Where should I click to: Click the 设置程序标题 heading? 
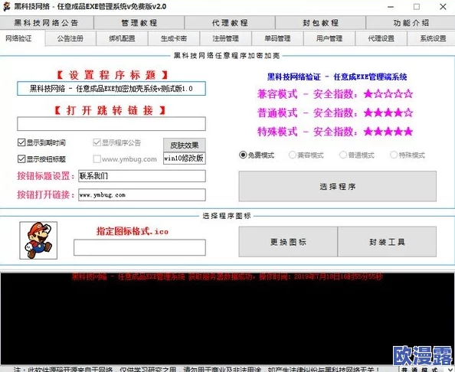tap(112, 75)
